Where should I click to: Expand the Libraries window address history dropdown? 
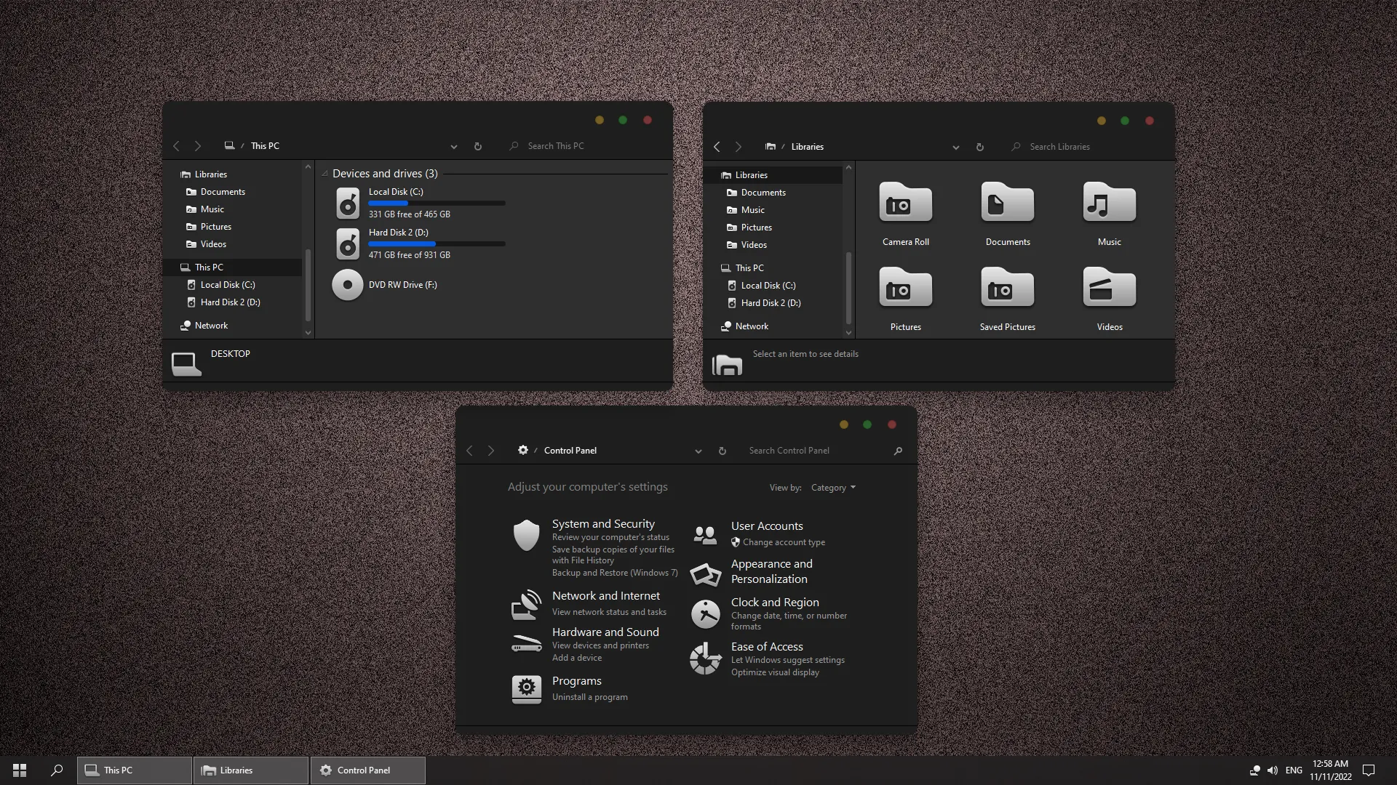pos(955,147)
